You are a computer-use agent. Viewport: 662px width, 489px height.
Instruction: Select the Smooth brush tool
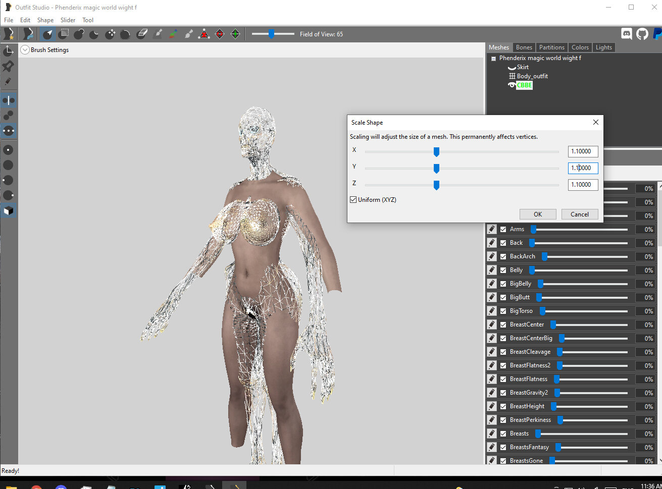tap(126, 34)
